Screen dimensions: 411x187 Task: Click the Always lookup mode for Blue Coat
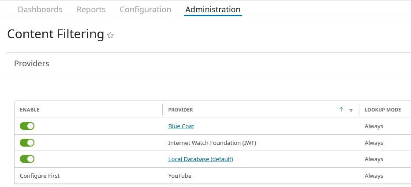(374, 126)
